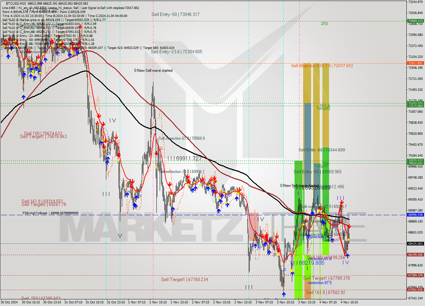Click the 70620.826 price axis value
This screenshot has height=306, width=425.
(x=415, y=134)
